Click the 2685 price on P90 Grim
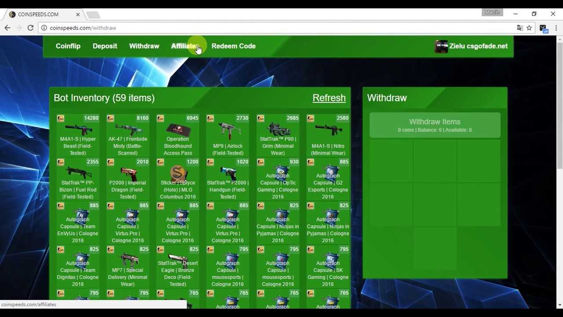Viewport: 563px width, 317px height. [x=292, y=118]
